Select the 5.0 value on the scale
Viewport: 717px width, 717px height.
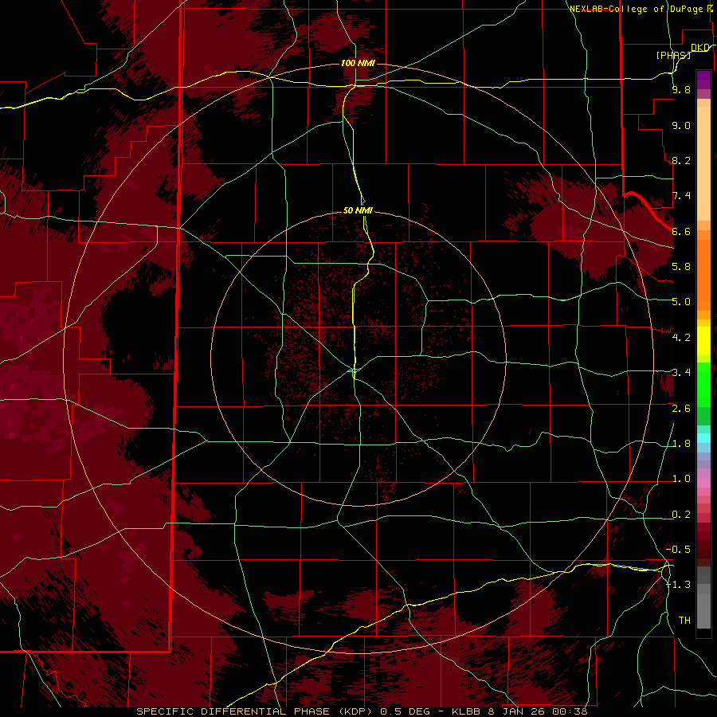681,302
